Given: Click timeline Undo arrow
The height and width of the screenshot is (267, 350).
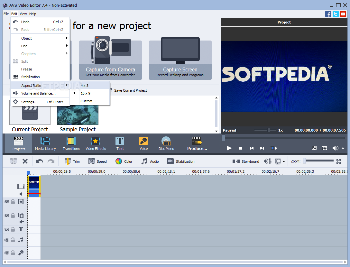Looking at the screenshot, I should 40,161.
